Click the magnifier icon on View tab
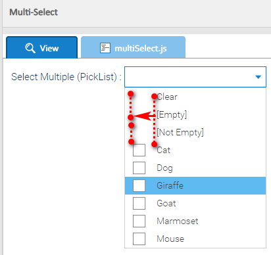Image resolution: width=271 pixels, height=255 pixels. pos(30,48)
